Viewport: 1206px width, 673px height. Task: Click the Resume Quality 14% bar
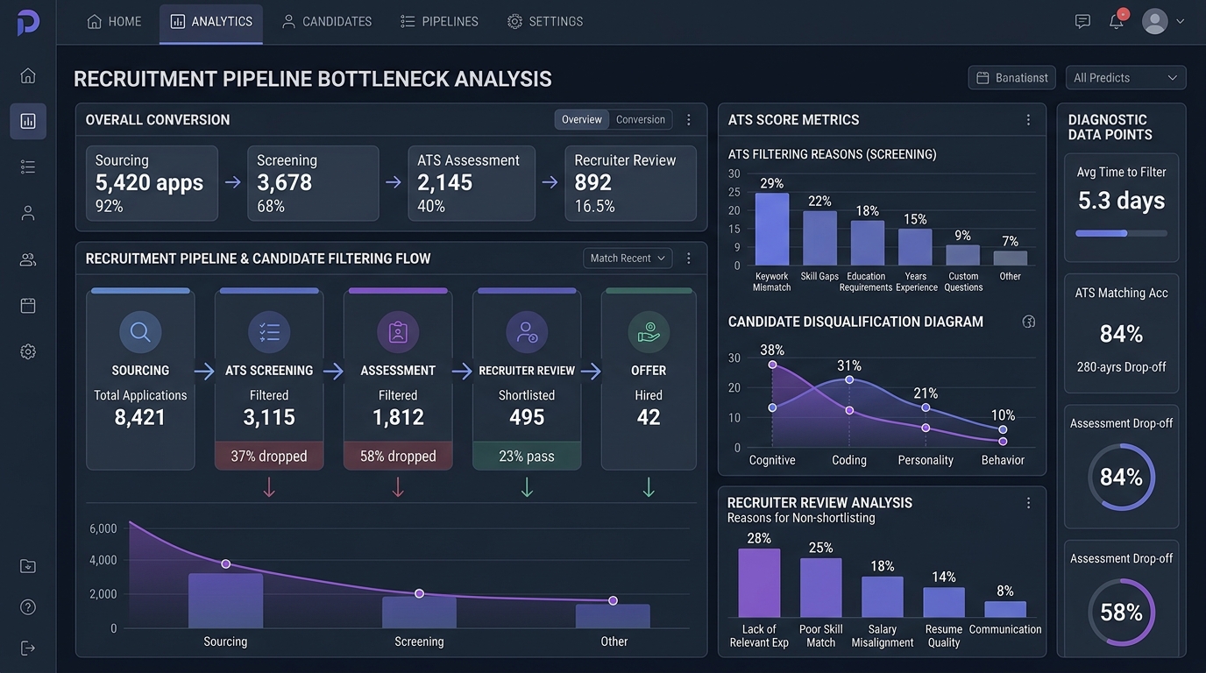pyautogui.click(x=944, y=602)
